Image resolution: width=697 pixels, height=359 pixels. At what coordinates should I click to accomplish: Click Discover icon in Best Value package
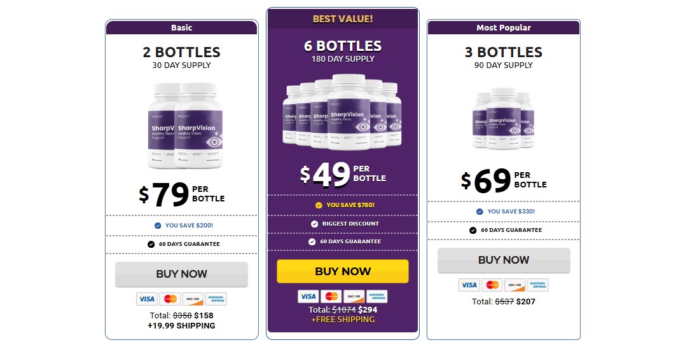pos(354,296)
